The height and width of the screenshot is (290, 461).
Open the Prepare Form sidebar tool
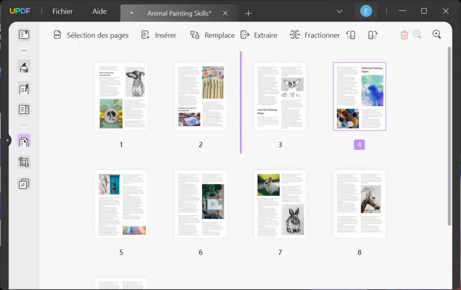click(24, 109)
